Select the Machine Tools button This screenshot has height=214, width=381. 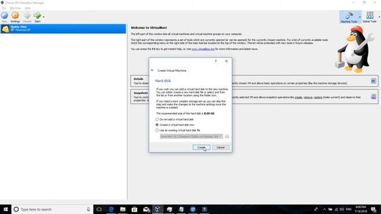[x=349, y=17]
